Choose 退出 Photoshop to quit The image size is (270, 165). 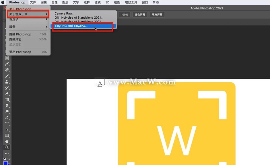28,52
